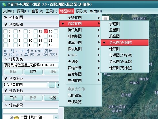This screenshot has height=119, width=158.
Task: Open the ArcGIS submenu
Action: (x=80, y=55)
